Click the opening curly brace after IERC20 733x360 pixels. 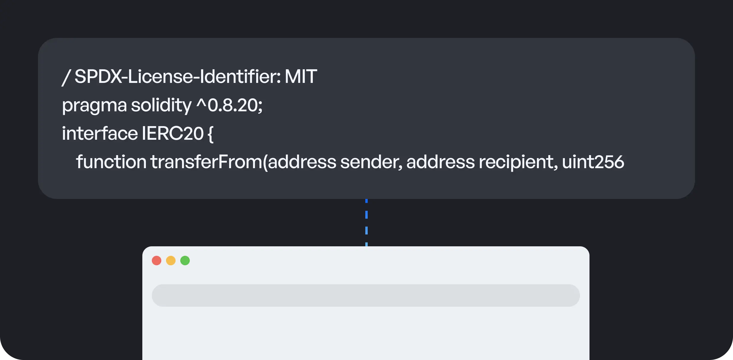click(211, 134)
